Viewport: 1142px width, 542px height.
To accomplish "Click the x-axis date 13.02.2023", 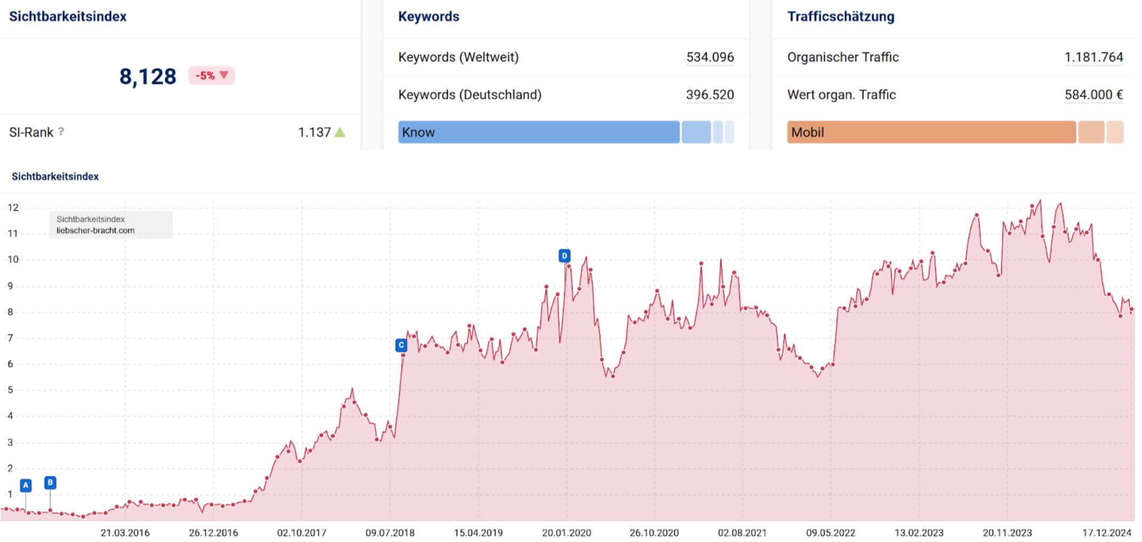I will (x=919, y=532).
